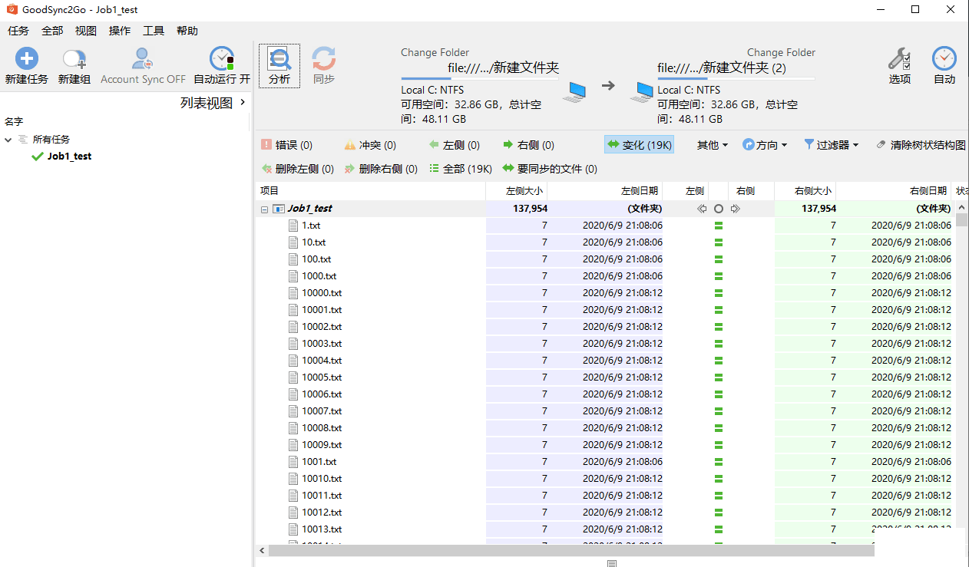This screenshot has width=969, height=567.
Task: Select file 10003.txt
Action: (x=322, y=344)
